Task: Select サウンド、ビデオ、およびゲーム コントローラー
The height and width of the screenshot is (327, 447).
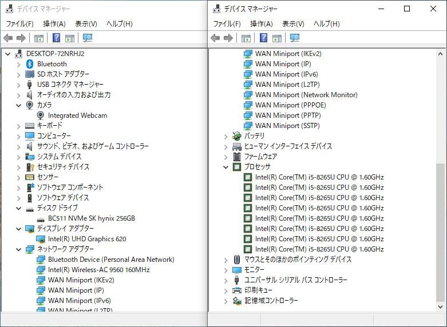Action: coord(93,146)
